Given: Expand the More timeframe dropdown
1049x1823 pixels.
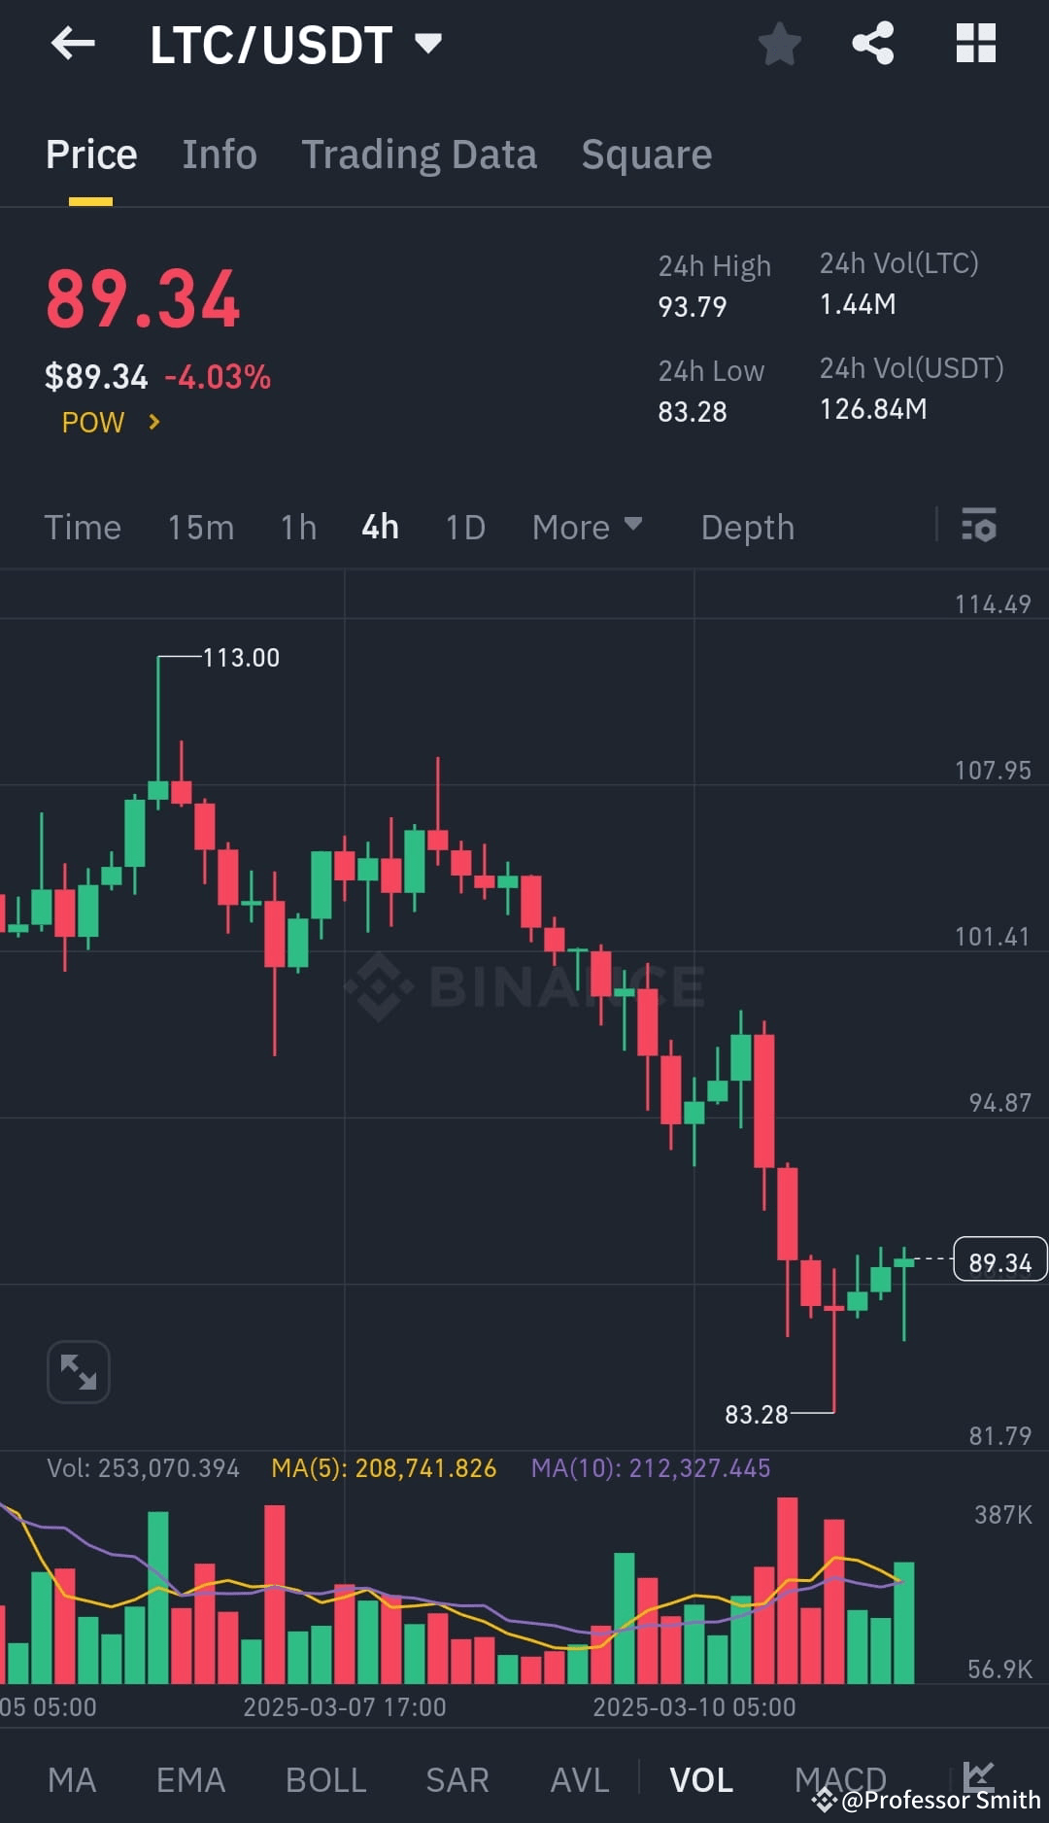Looking at the screenshot, I should pos(588,527).
